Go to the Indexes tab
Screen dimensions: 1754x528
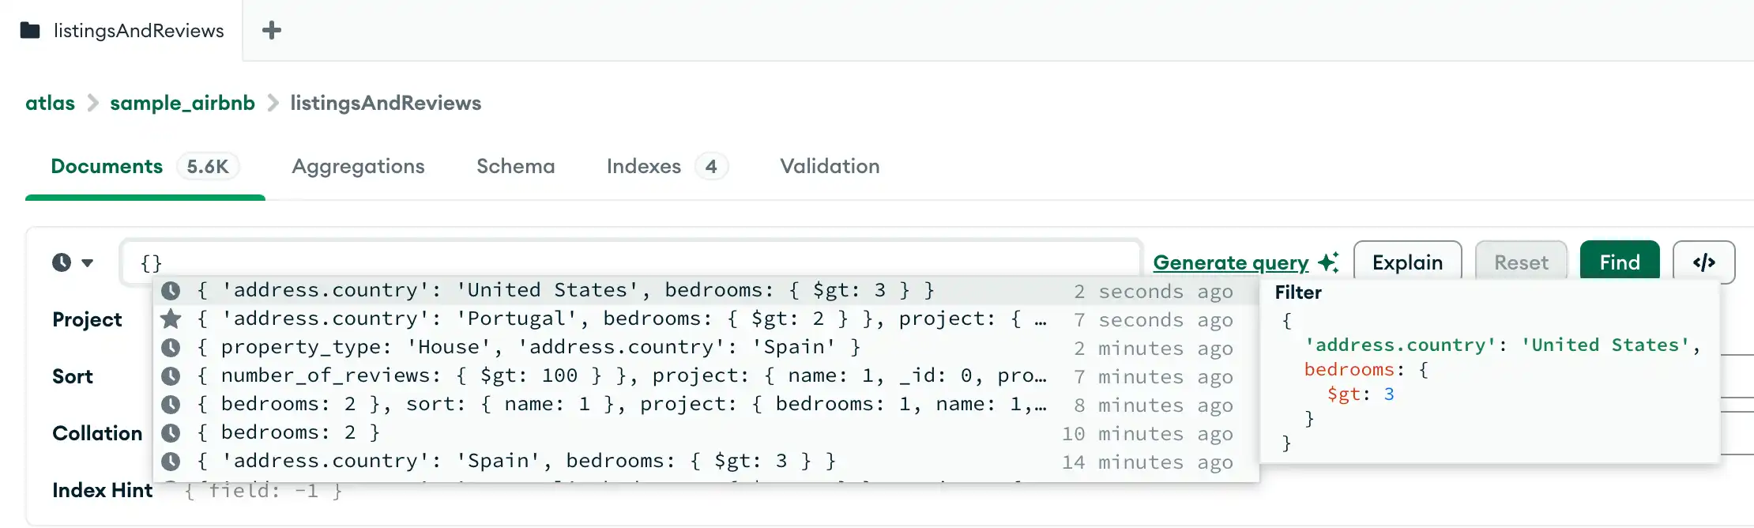pyautogui.click(x=643, y=166)
